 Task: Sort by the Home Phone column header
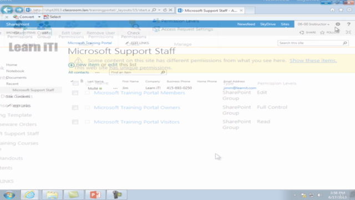click(207, 81)
